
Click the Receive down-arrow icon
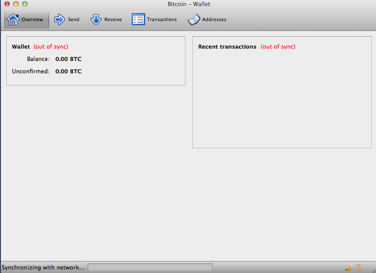(96, 19)
